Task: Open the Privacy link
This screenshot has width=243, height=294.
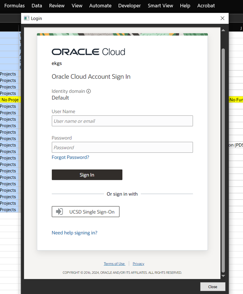Action: point(138,264)
